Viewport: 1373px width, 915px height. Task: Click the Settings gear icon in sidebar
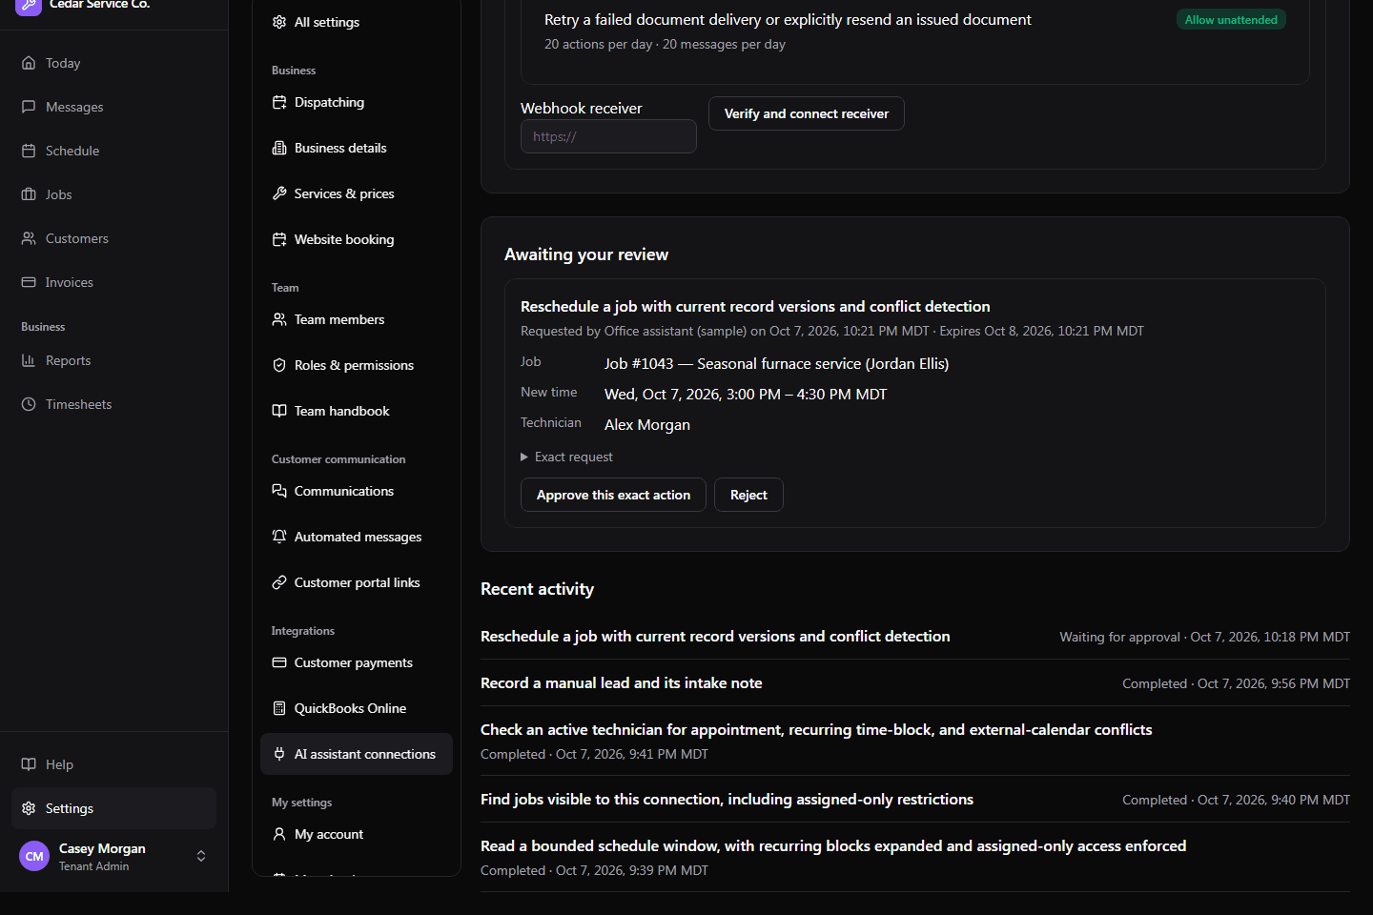coord(29,808)
